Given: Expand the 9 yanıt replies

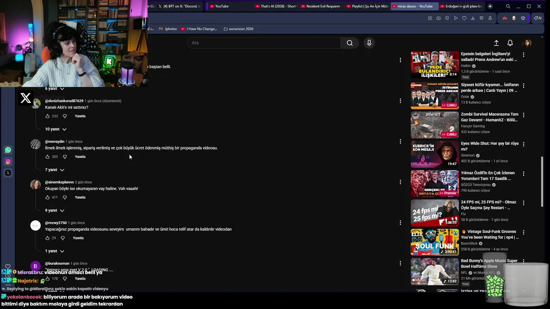Looking at the screenshot, I should (x=55, y=211).
